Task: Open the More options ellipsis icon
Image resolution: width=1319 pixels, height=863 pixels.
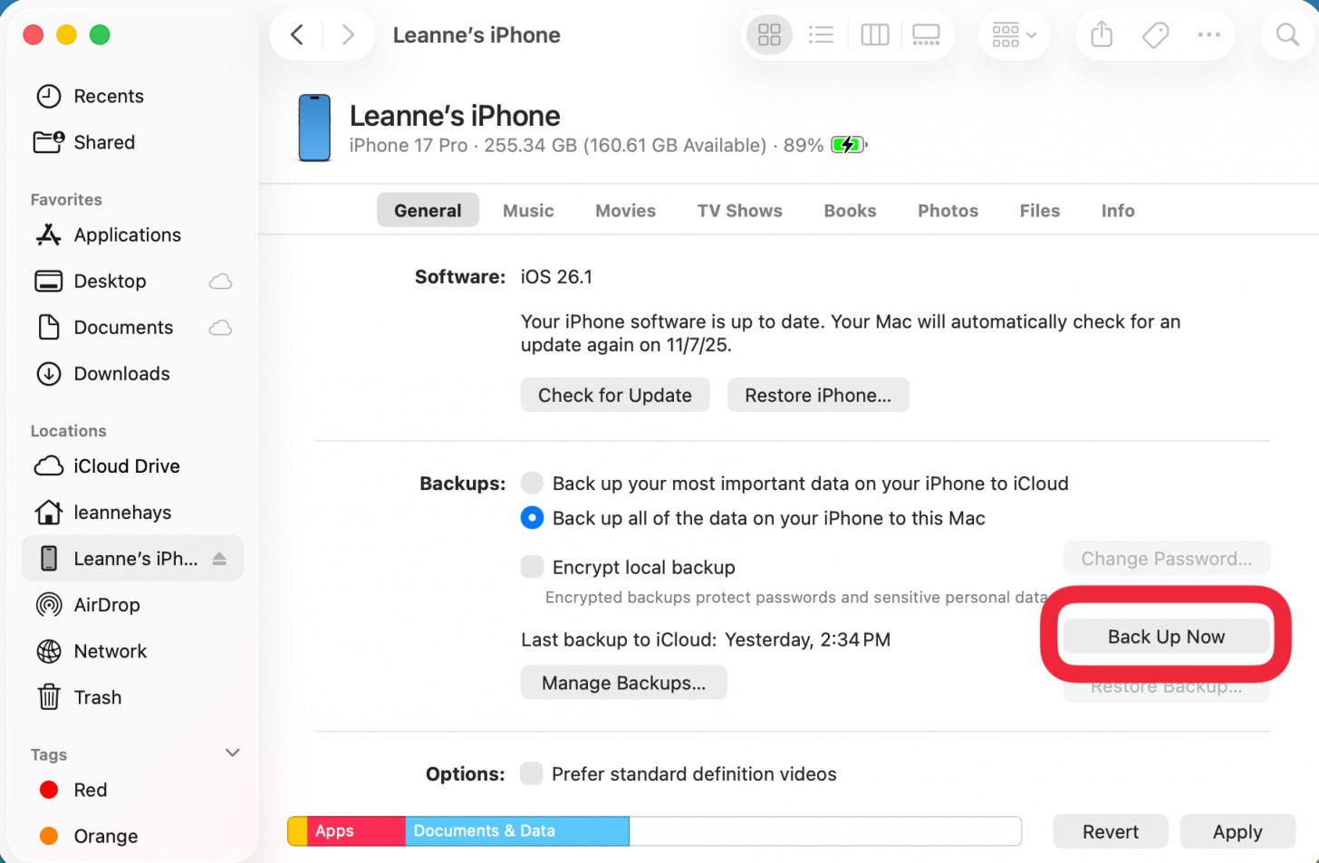Action: tap(1208, 34)
